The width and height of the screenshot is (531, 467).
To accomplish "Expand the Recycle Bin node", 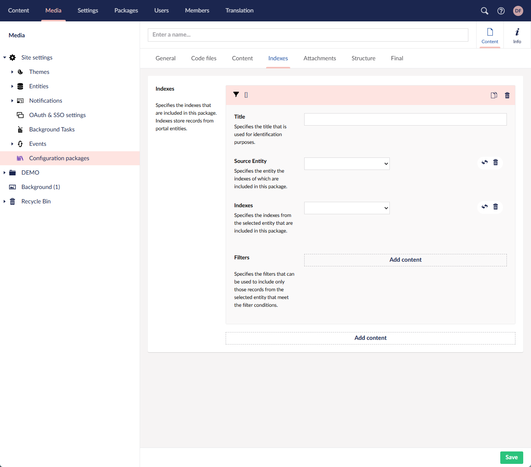I will 5,201.
